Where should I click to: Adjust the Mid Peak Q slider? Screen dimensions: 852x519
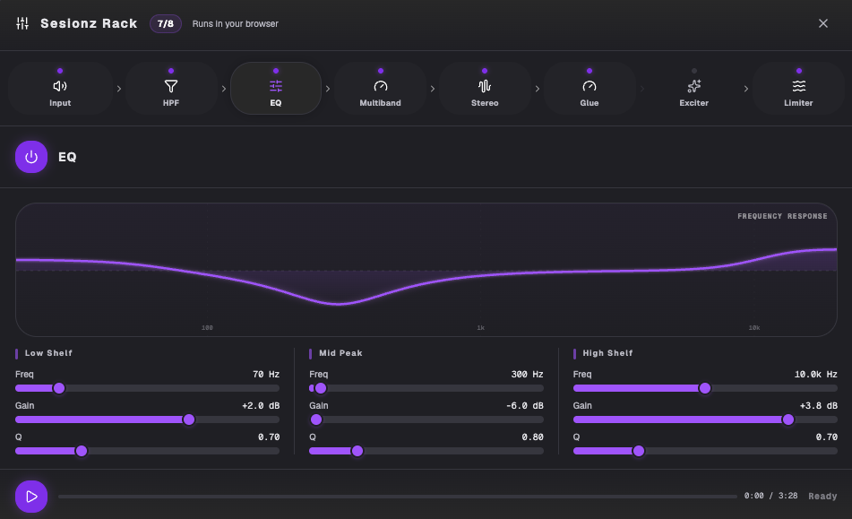tap(426, 451)
